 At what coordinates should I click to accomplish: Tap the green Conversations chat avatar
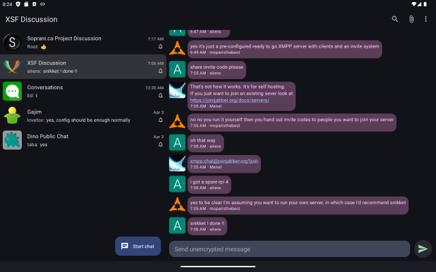12,91
